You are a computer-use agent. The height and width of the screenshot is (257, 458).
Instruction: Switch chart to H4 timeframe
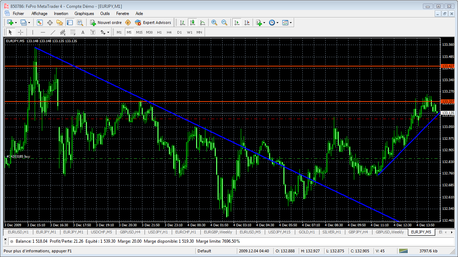coord(169,32)
